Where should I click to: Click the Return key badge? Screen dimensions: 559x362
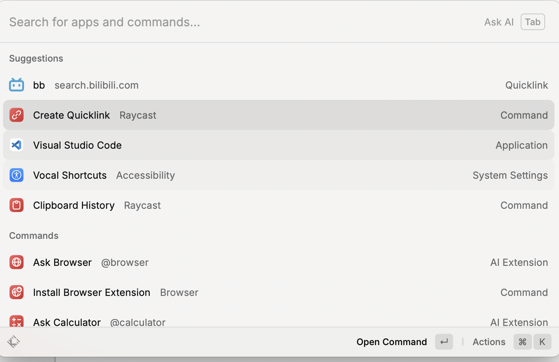pyautogui.click(x=444, y=342)
